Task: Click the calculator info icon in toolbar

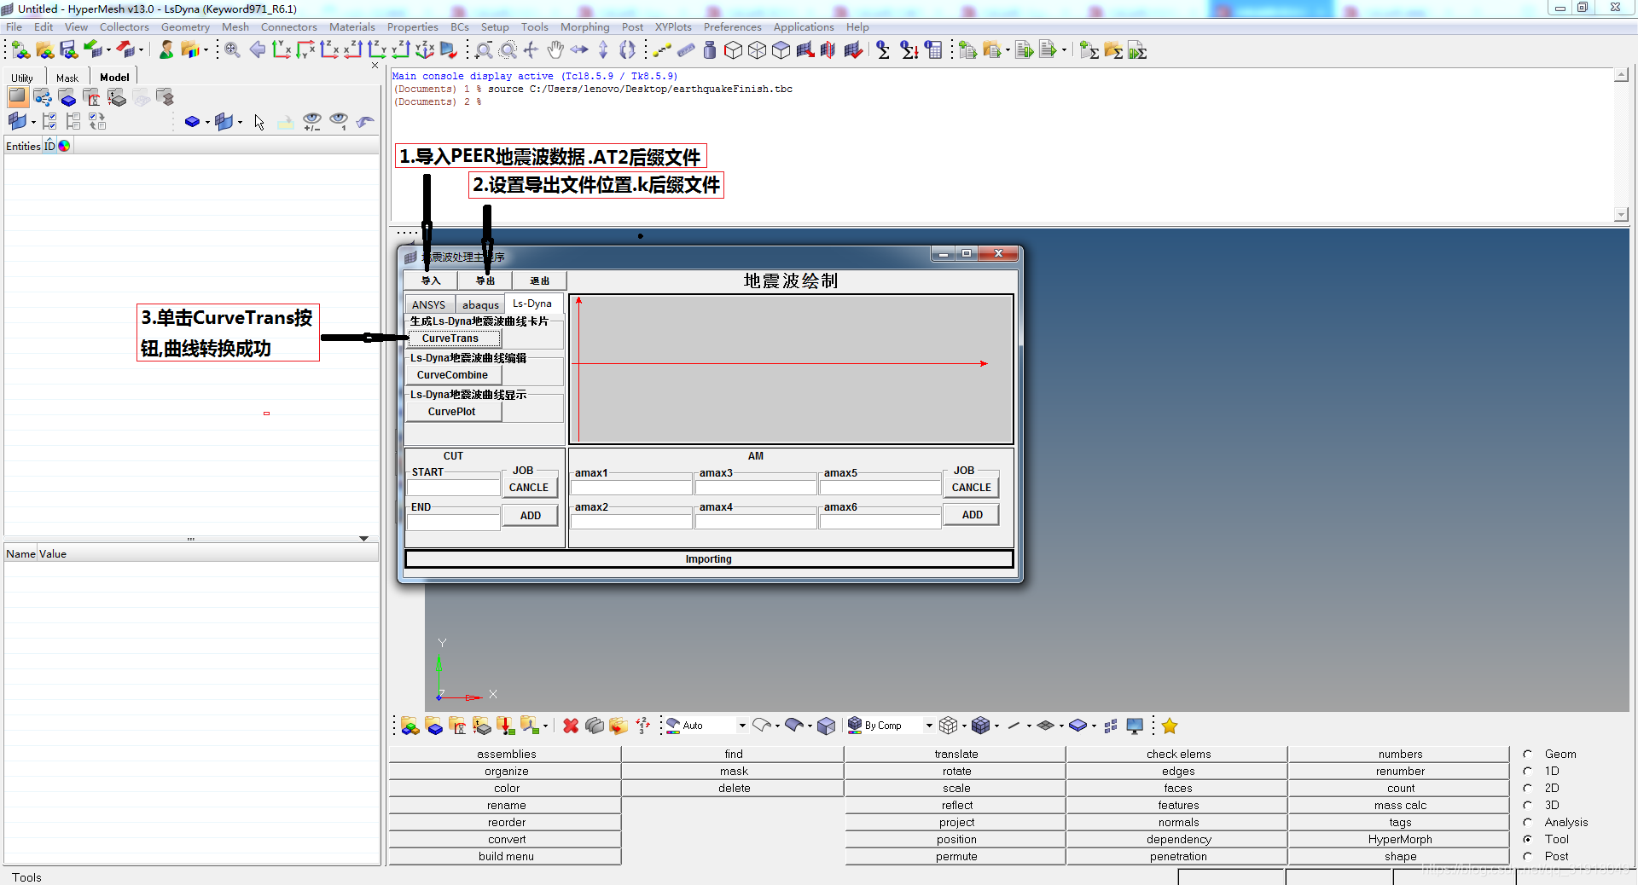Action: pyautogui.click(x=934, y=50)
